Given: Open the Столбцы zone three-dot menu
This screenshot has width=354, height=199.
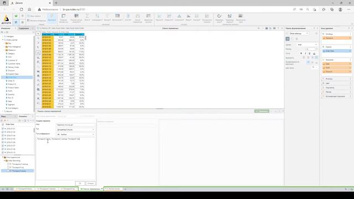Looking at the screenshot, I should coord(350,34).
